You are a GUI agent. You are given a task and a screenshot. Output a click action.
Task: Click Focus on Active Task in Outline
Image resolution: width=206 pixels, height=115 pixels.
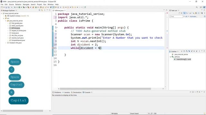182,51
